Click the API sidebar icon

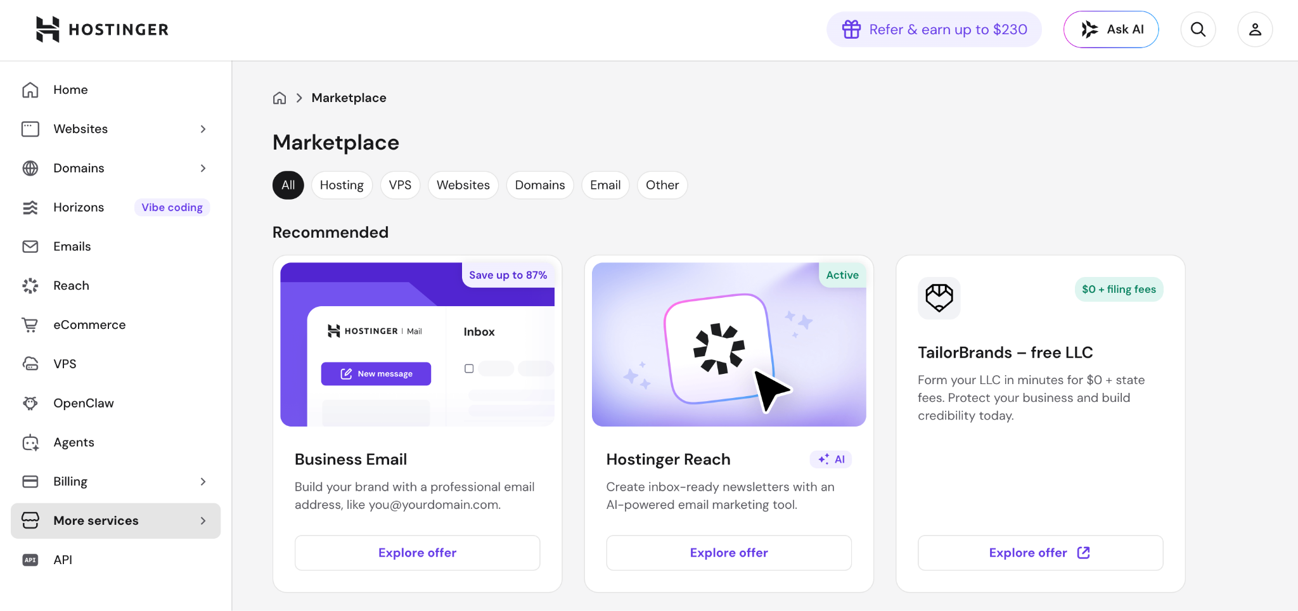(30, 560)
